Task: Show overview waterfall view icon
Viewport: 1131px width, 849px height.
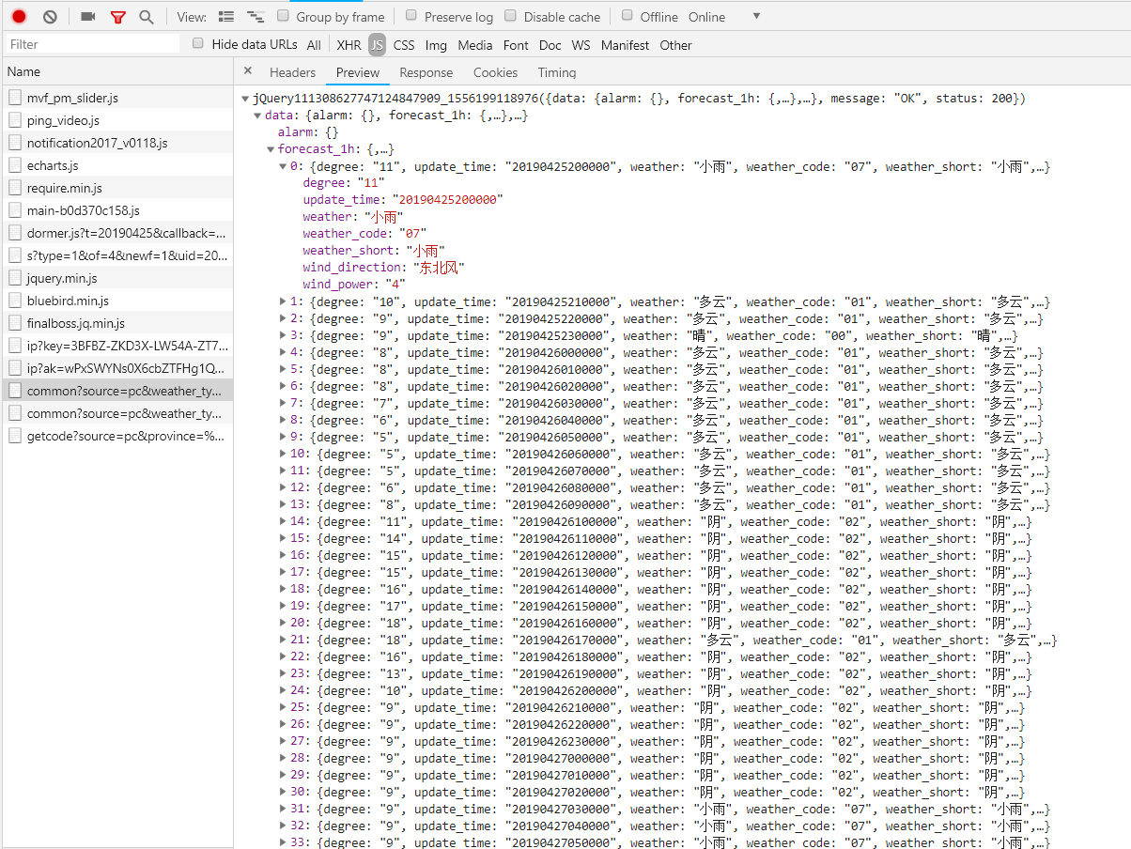Action: coord(256,17)
